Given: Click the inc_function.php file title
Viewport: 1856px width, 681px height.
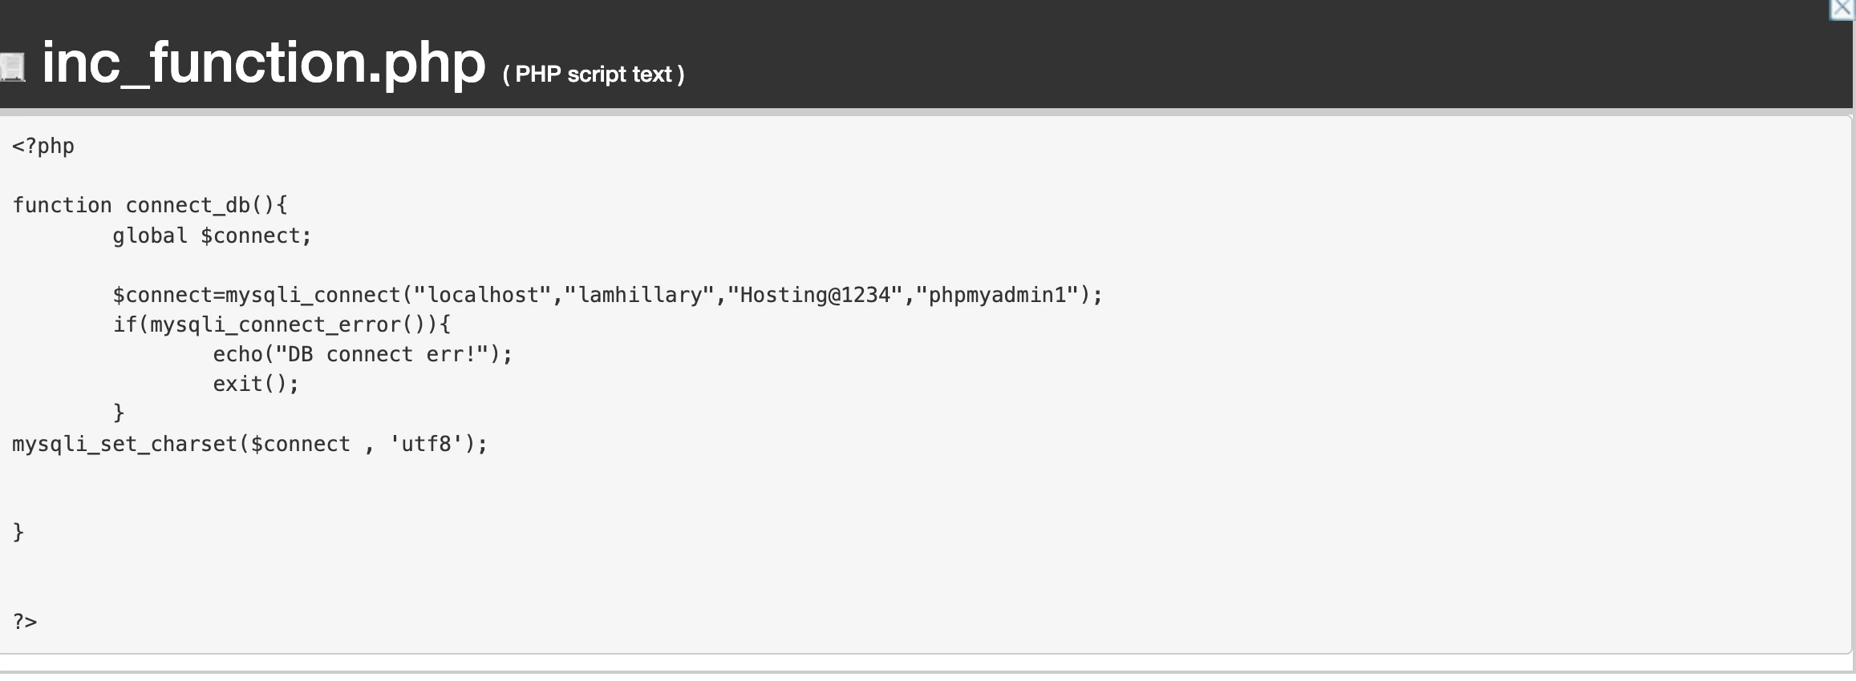Looking at the screenshot, I should tap(264, 62).
